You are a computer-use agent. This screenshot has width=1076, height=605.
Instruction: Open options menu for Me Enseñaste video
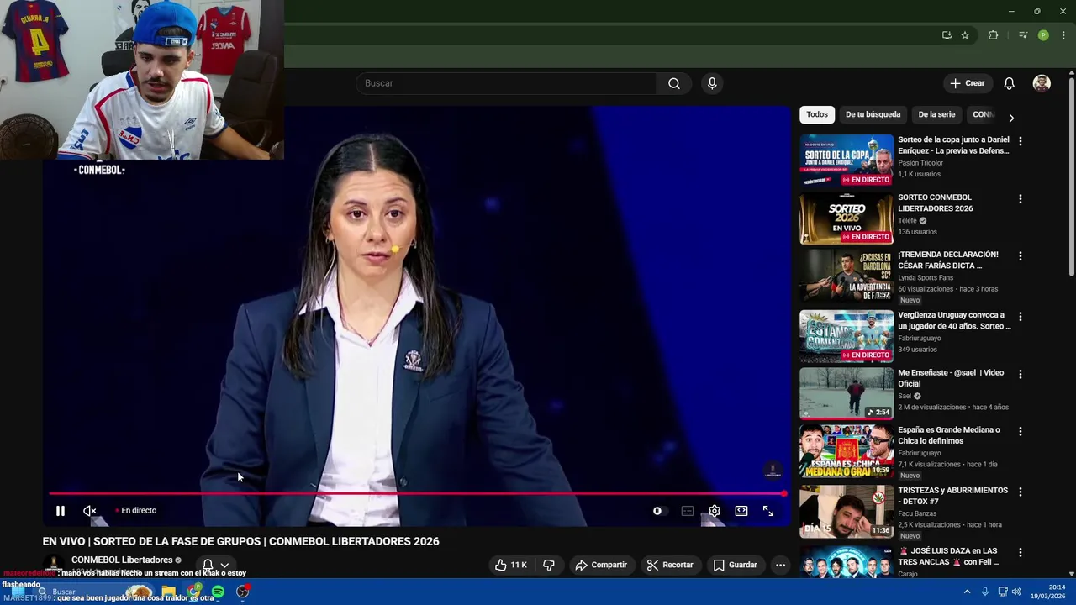pos(1021,374)
